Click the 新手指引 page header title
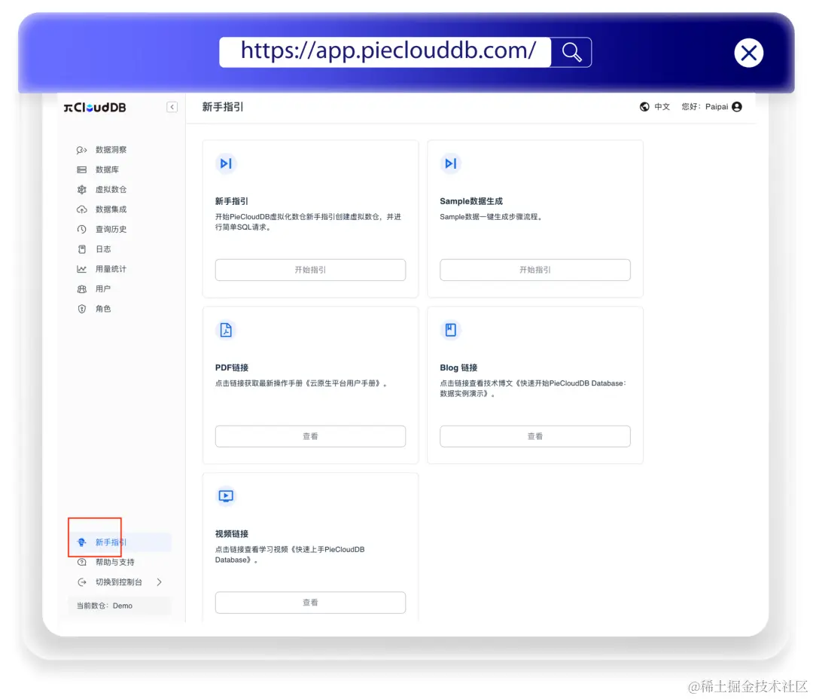813x699 pixels. pos(223,107)
